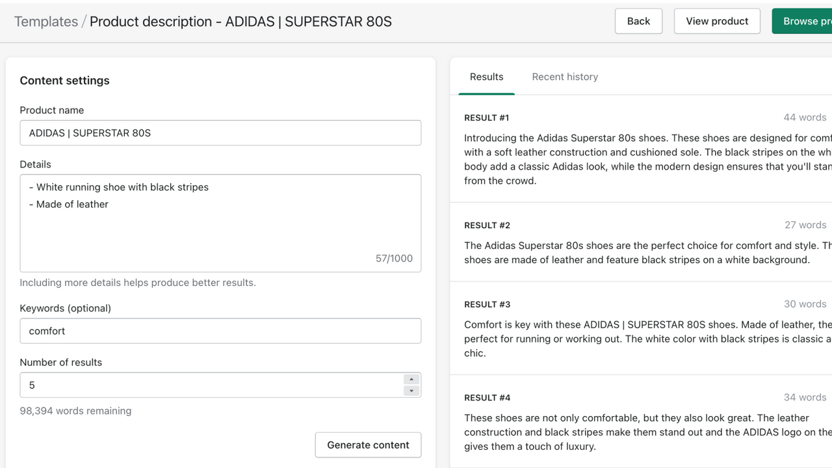The height and width of the screenshot is (468, 832).
Task: Increment Number of results with the up arrow
Action: pyautogui.click(x=411, y=380)
